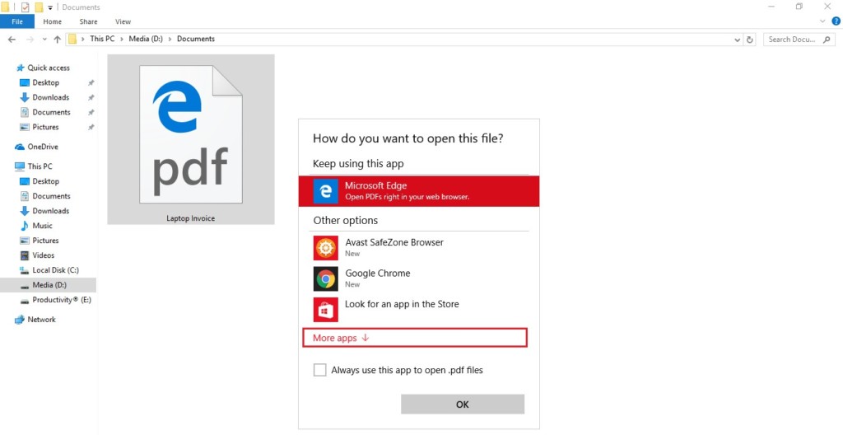
Task: Click the Productivity (E:) drive icon
Action: coord(24,301)
